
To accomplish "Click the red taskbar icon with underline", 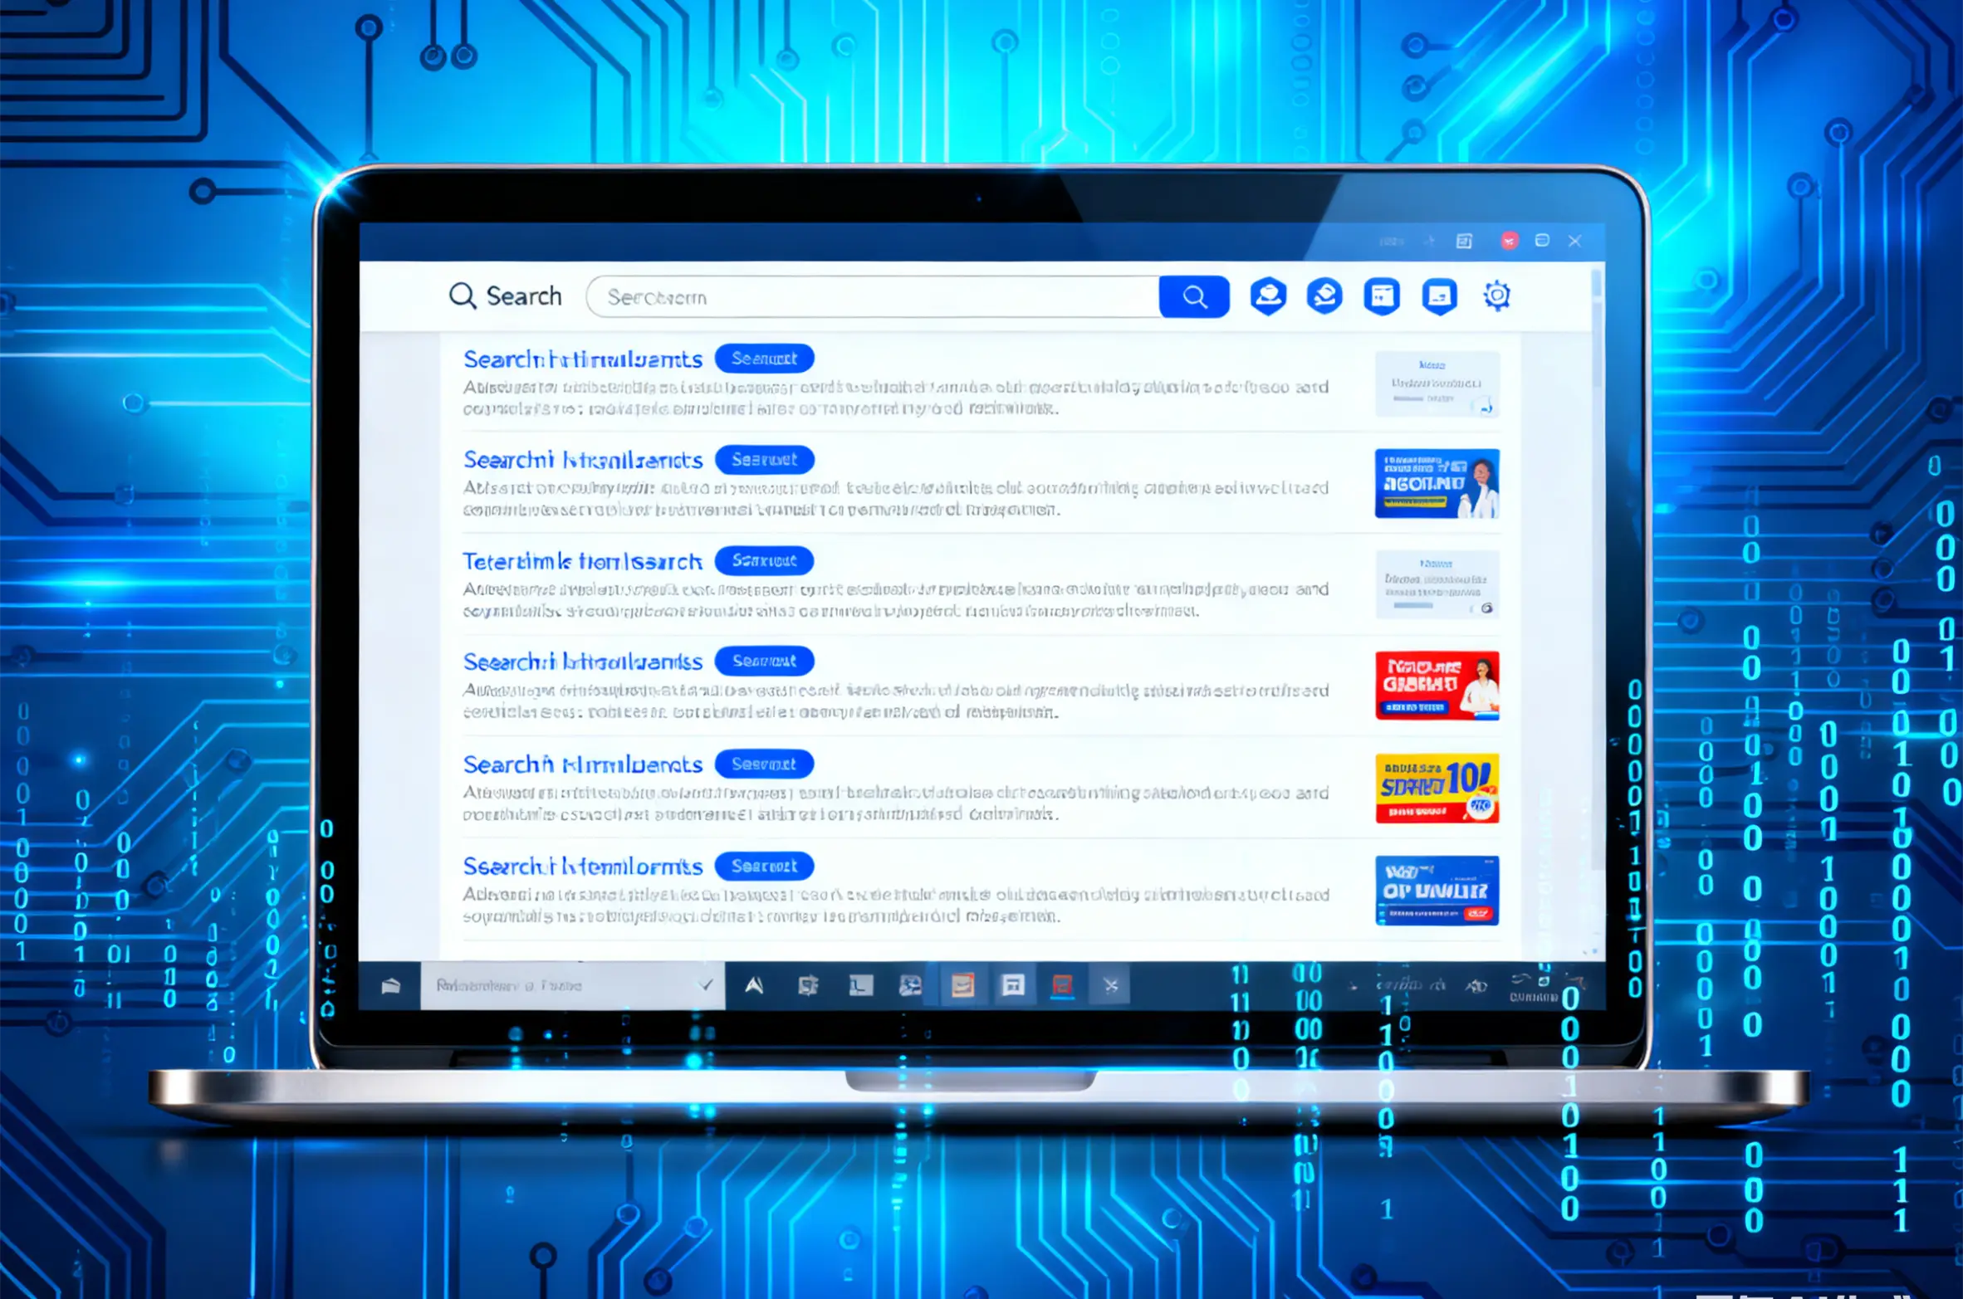I will pyautogui.click(x=1062, y=985).
